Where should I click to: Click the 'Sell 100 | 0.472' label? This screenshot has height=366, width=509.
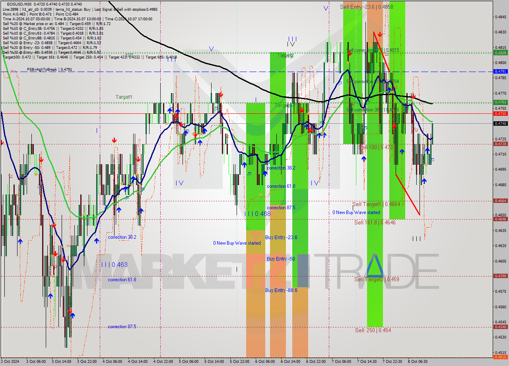(x=376, y=147)
